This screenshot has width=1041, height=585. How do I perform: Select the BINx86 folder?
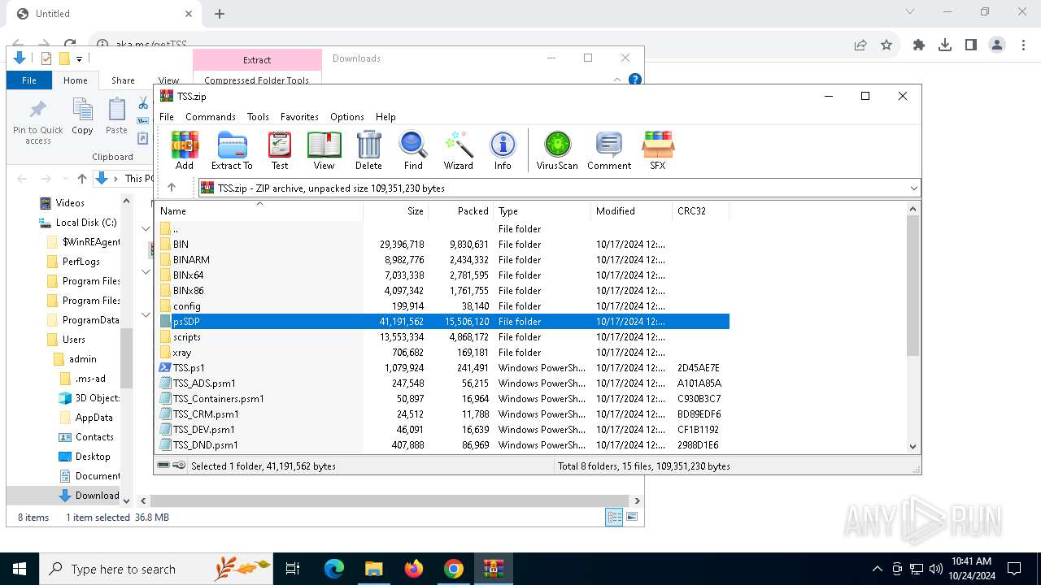443,290
